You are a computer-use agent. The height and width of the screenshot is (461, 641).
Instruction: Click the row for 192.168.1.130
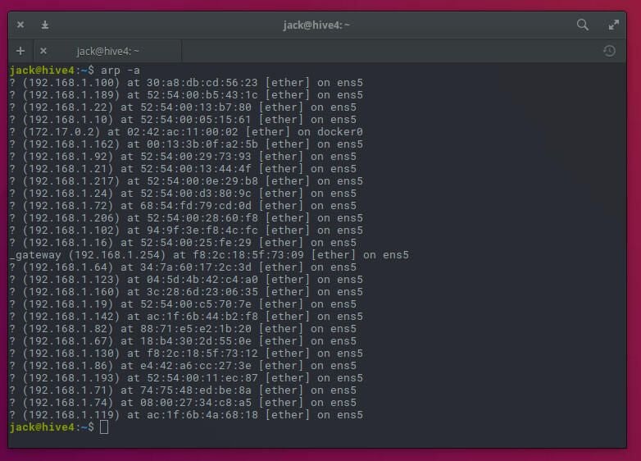point(186,353)
